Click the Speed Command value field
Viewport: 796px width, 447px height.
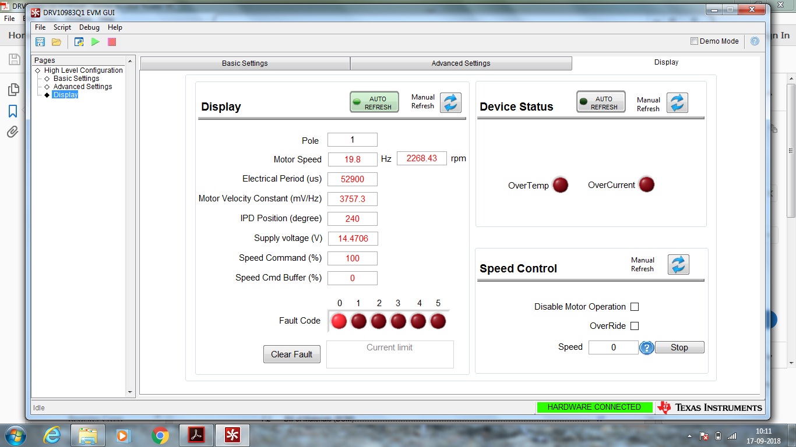[x=353, y=258]
